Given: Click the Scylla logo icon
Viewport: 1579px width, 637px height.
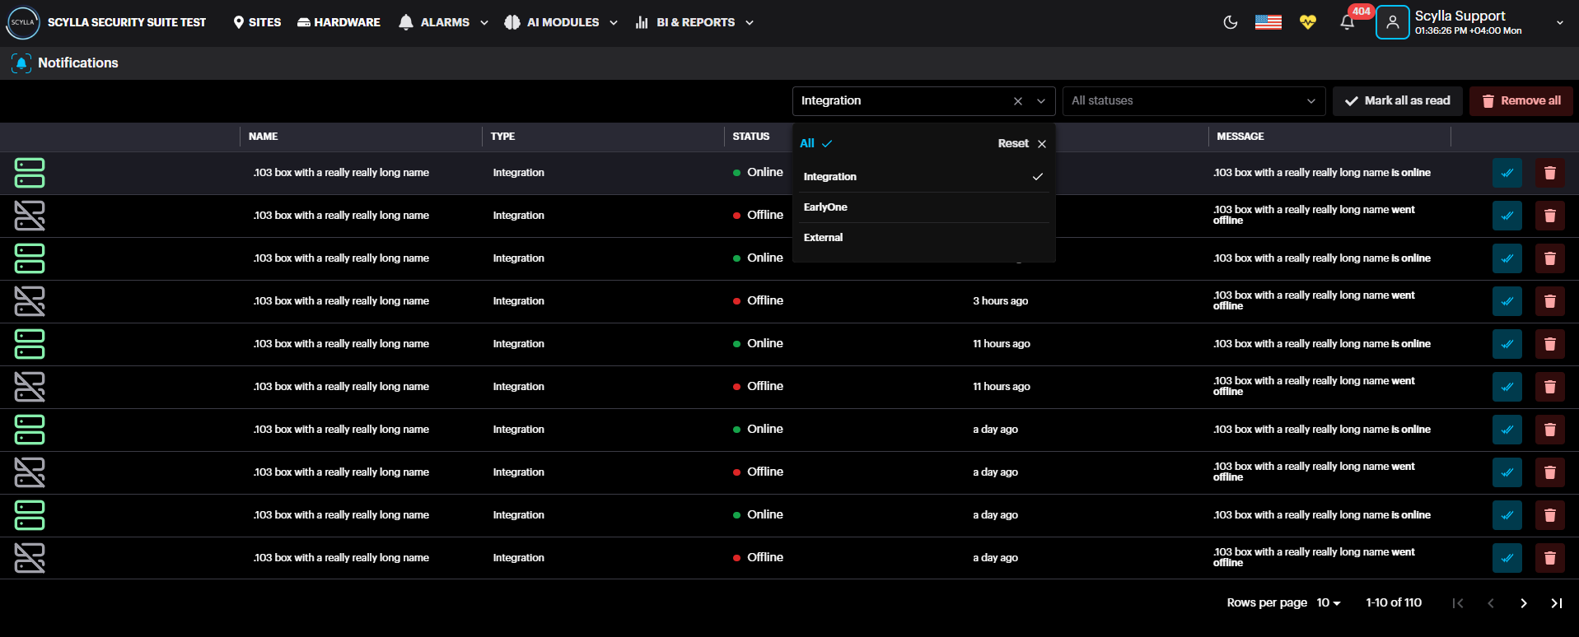Looking at the screenshot, I should 22,22.
